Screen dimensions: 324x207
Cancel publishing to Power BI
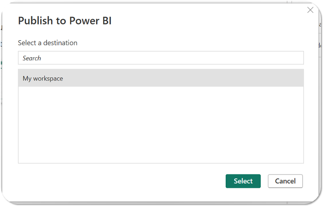pos(285,181)
